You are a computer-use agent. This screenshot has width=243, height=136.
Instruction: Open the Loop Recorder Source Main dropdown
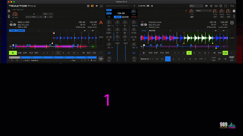click(34, 17)
